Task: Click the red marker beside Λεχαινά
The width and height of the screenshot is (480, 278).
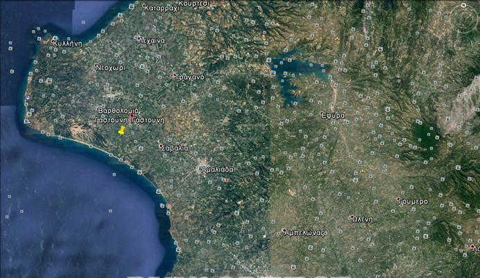Action: click(x=138, y=38)
